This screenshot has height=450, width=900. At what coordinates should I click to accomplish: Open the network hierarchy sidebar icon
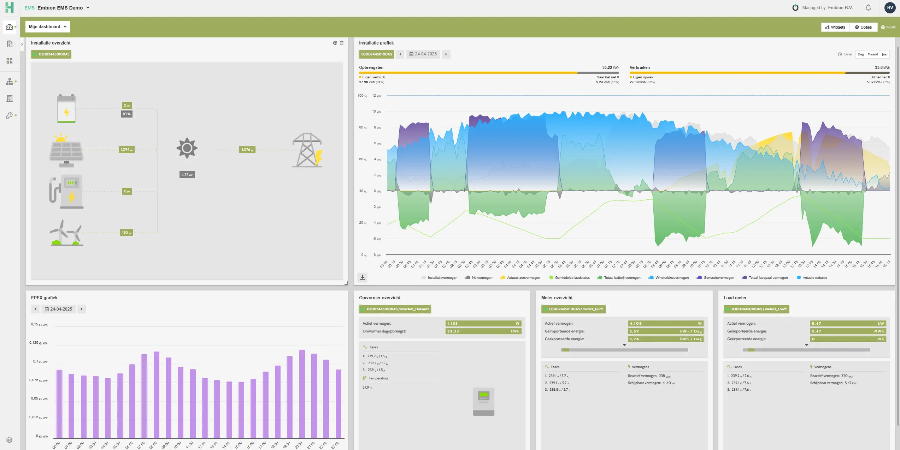pos(10,82)
